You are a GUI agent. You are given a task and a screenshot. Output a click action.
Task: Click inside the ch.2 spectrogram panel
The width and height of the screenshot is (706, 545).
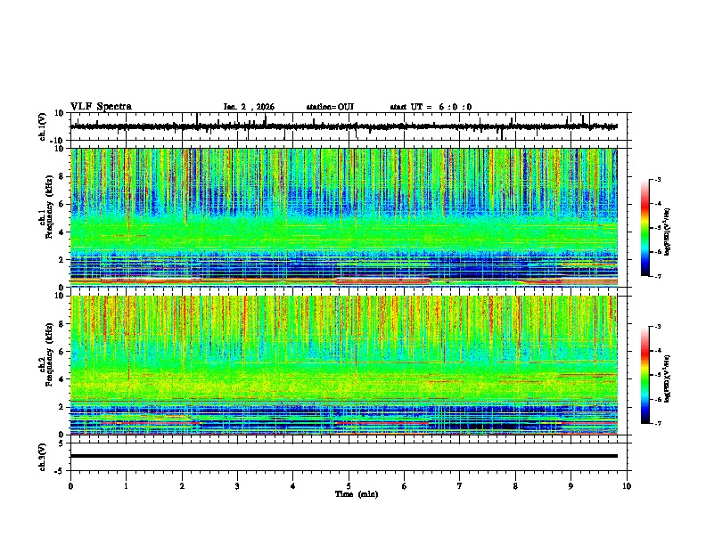click(343, 365)
